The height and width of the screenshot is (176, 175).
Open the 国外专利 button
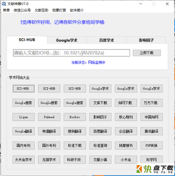pyautogui.click(x=49, y=146)
